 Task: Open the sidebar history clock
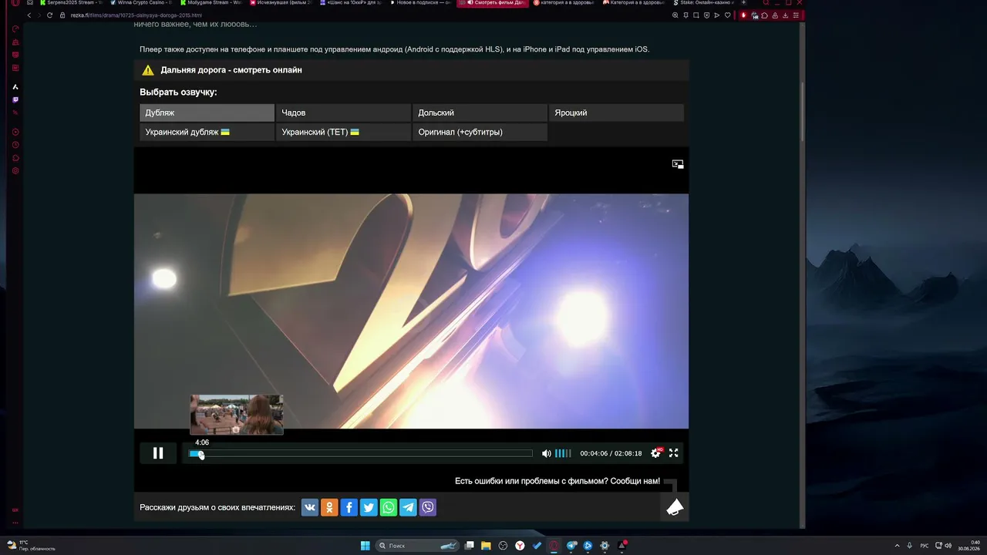[x=15, y=145]
